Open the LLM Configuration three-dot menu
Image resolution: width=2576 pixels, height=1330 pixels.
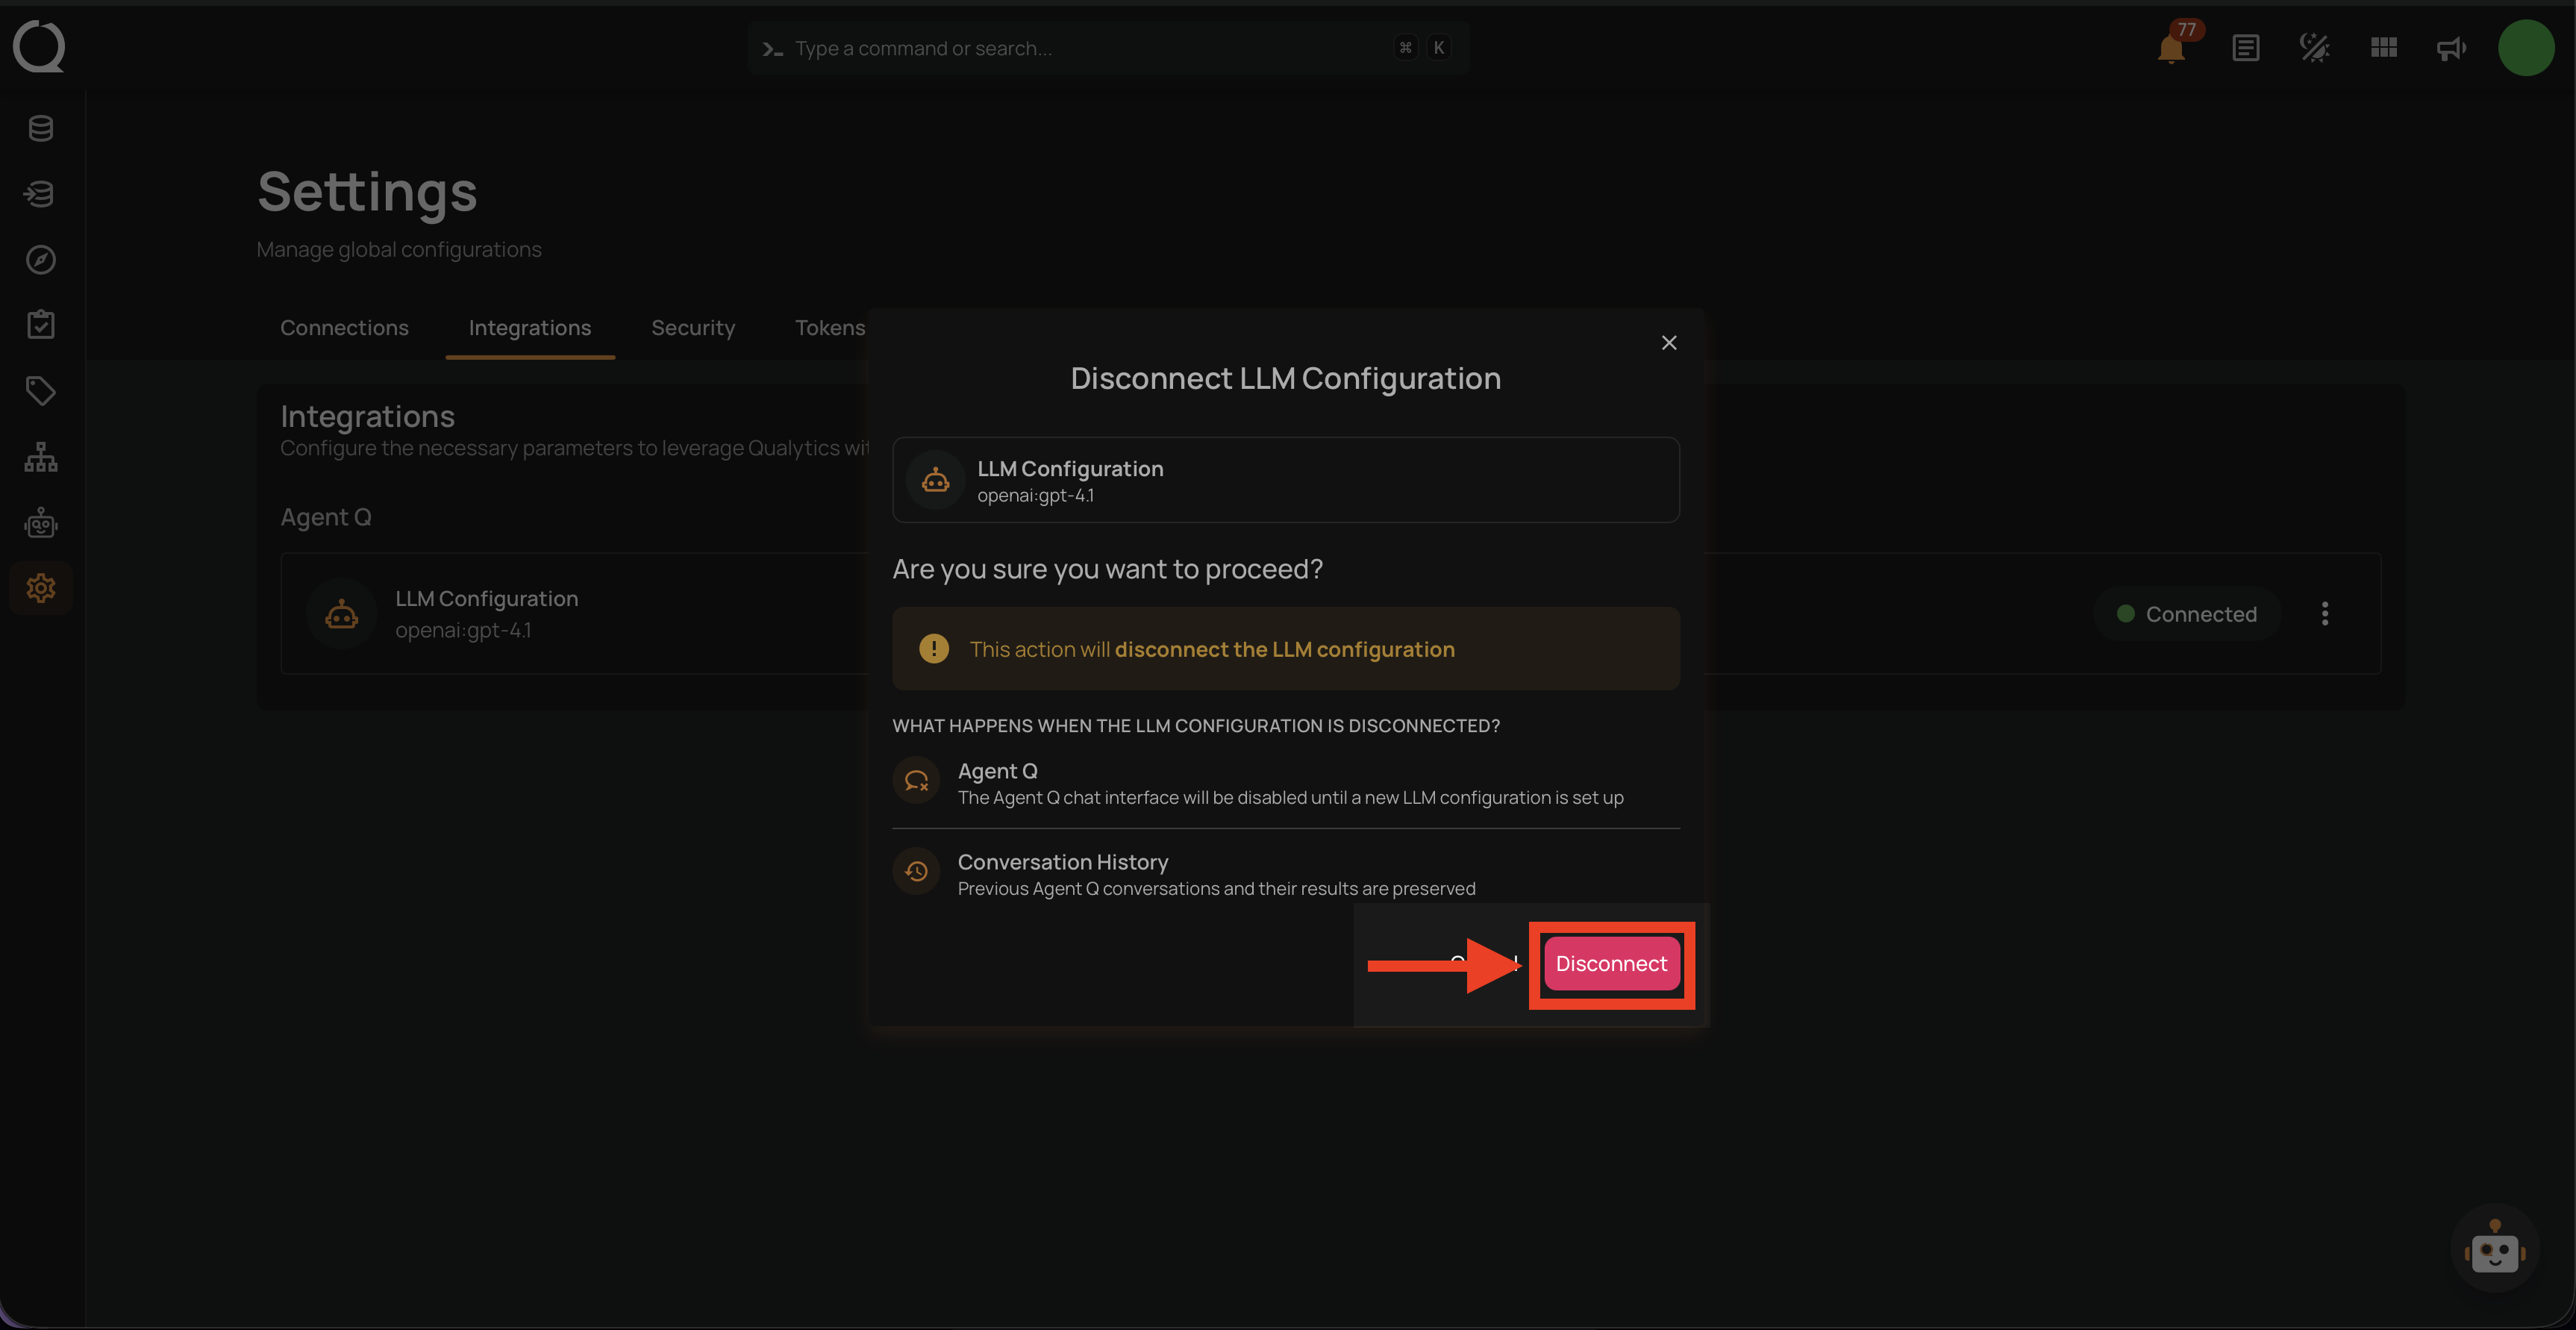[x=2324, y=614]
